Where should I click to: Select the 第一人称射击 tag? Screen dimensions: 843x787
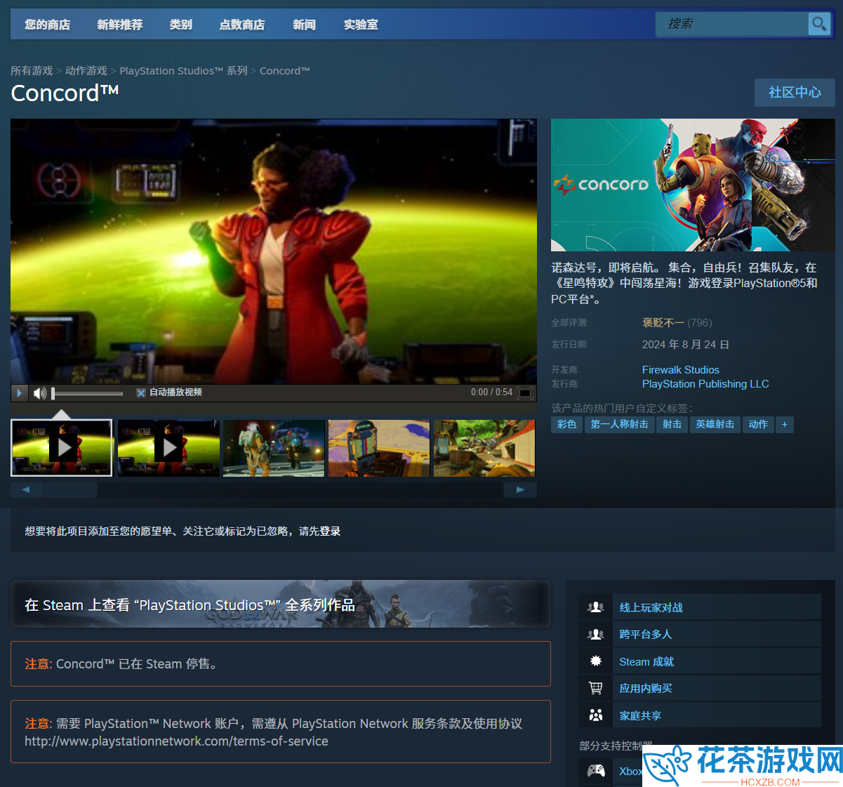coord(620,424)
